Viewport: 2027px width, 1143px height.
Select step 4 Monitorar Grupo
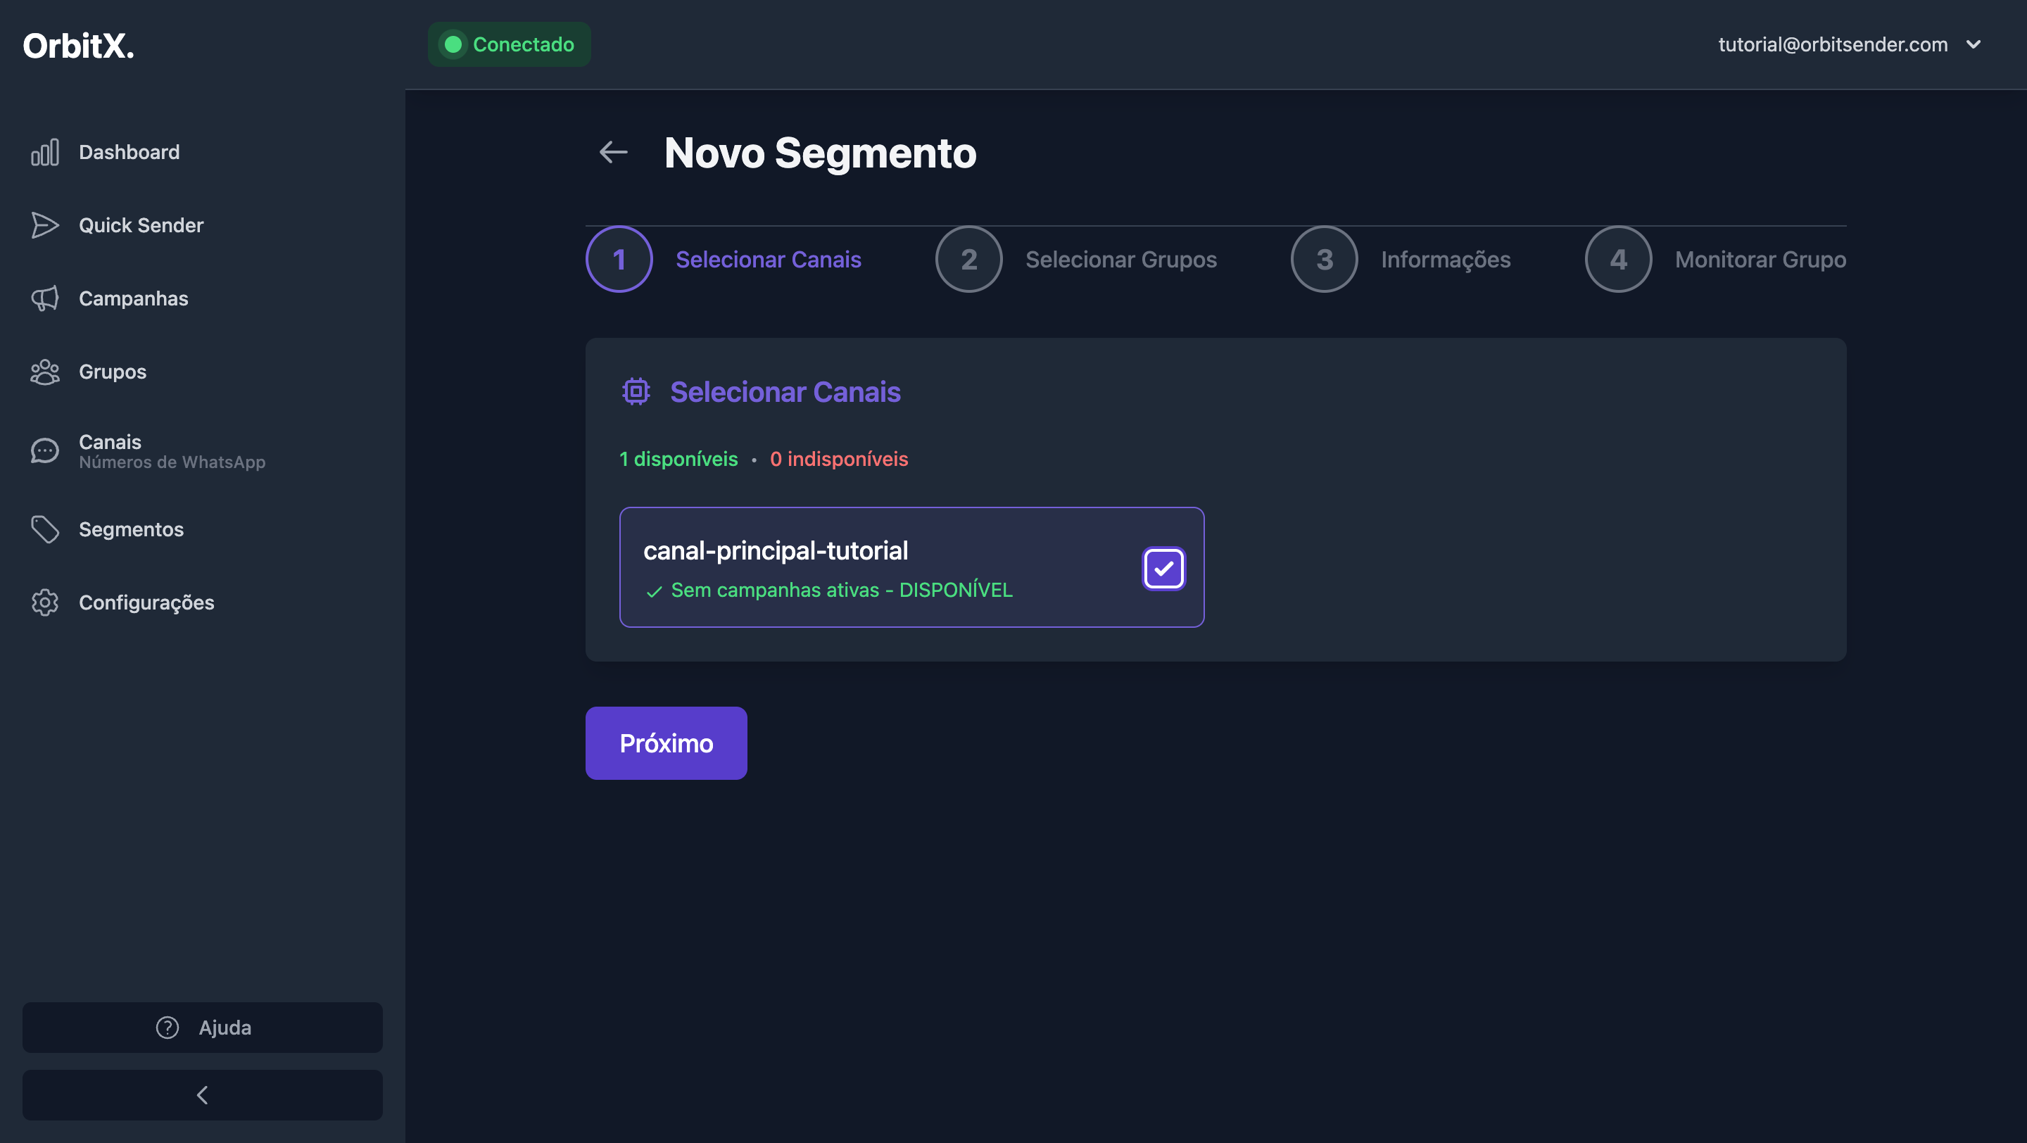click(x=1618, y=260)
